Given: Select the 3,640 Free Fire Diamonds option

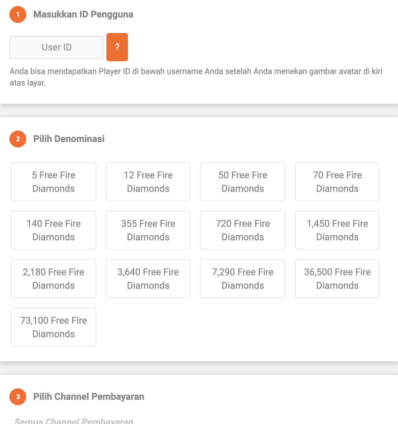Looking at the screenshot, I should pos(148,279).
